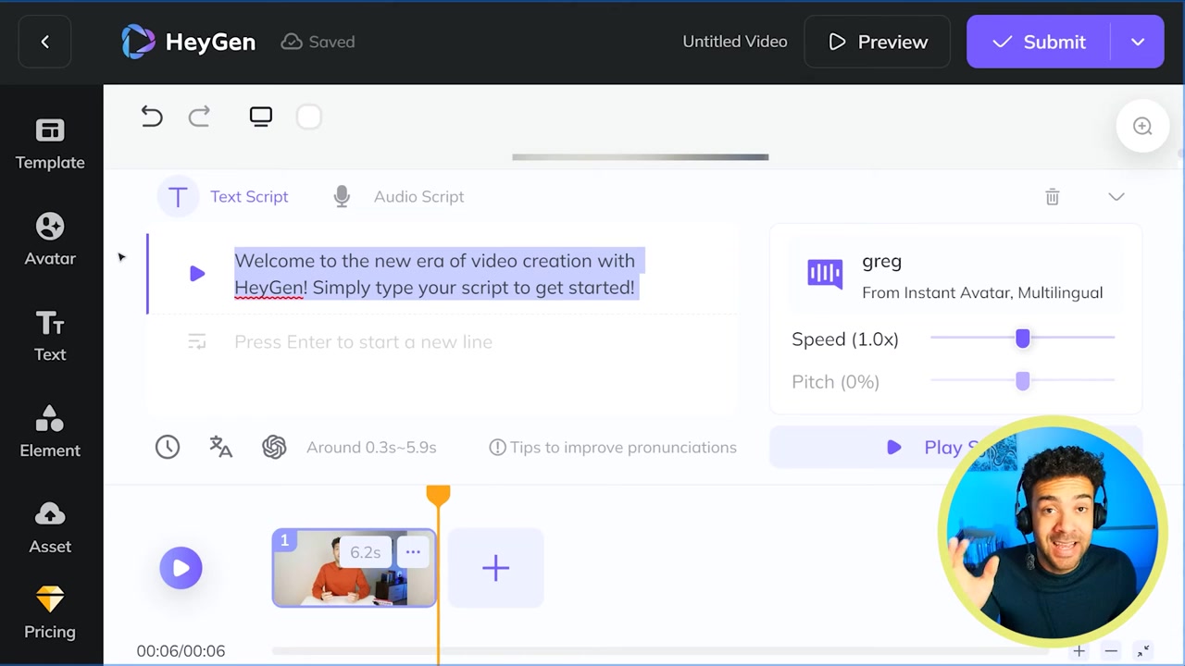Click the ChatGPT script writer icon
Screen dimensions: 1185x666
(274, 447)
